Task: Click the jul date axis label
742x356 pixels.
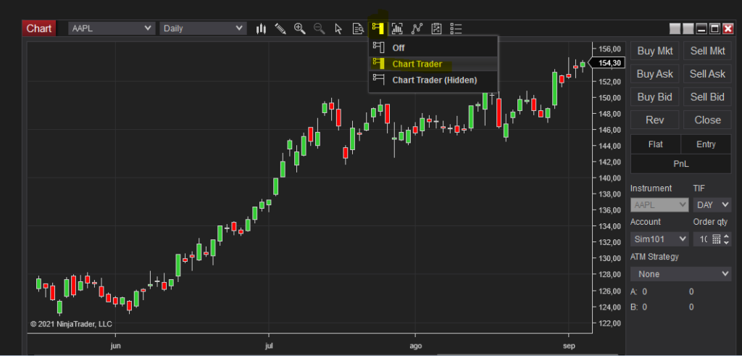Action: tap(269, 346)
